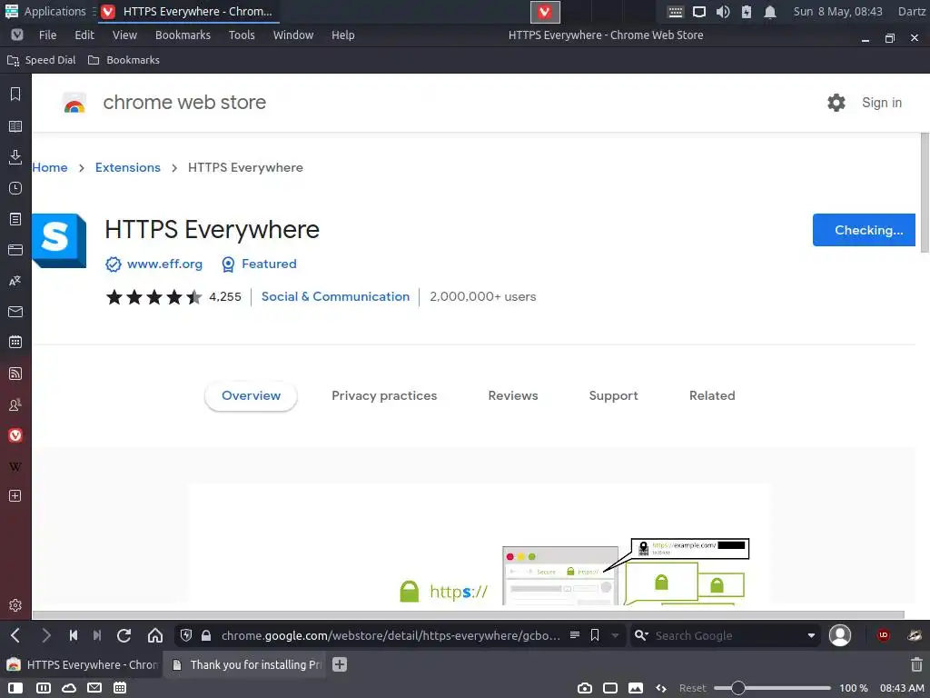Open the Edit menu
The height and width of the screenshot is (698, 930).
[84, 35]
